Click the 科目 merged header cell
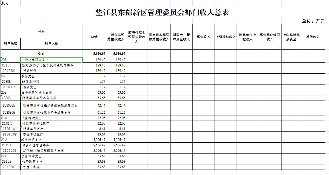The width and height of the screenshot is (329, 175). [x=41, y=31]
